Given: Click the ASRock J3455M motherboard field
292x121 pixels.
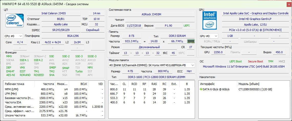Looking at the screenshot, I should pyautogui.click(x=151, y=14).
